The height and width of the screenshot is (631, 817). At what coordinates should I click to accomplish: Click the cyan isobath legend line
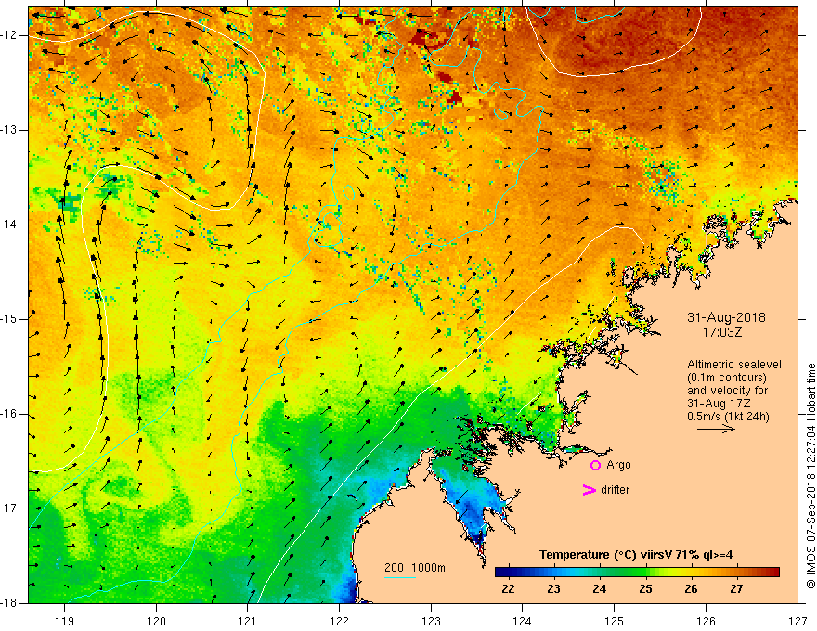[x=399, y=577]
